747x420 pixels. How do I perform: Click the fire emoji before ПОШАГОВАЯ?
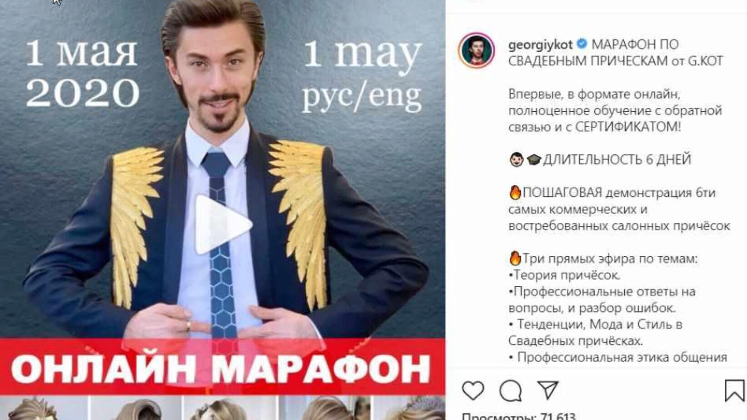515,192
